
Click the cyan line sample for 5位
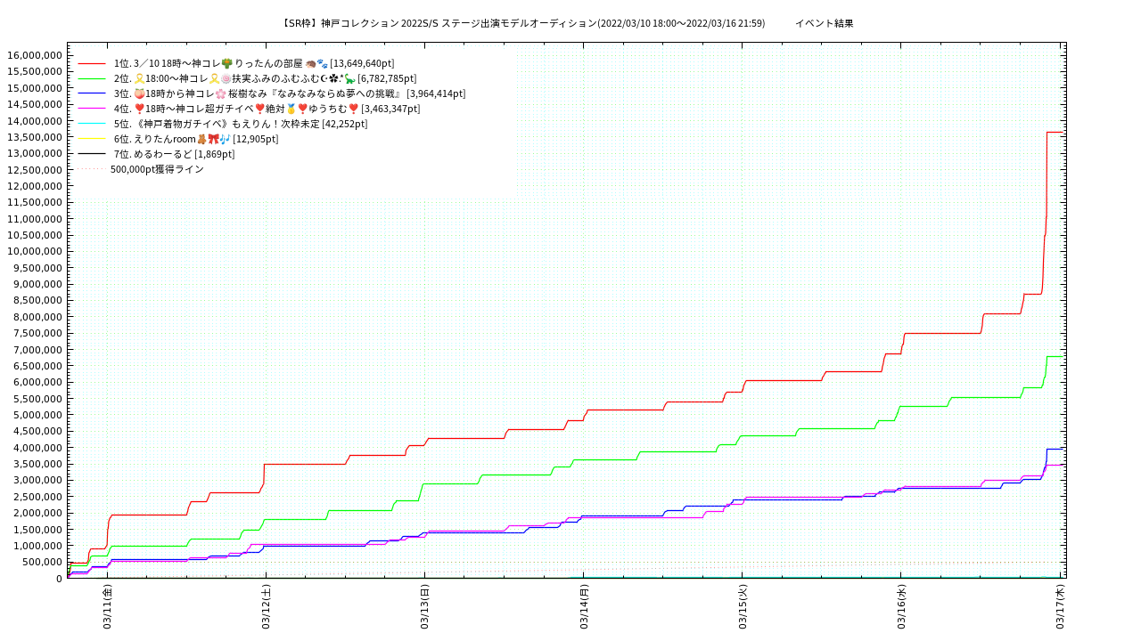pyautogui.click(x=92, y=124)
